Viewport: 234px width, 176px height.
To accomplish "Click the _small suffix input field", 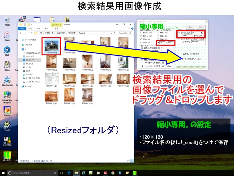I will [x=187, y=35].
